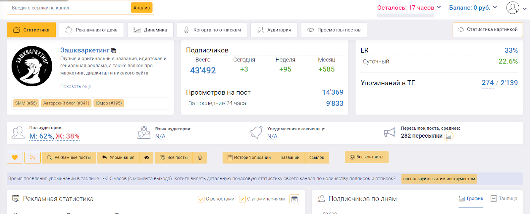Click the copy icon beside Зашкваркетинг
Viewport: 530px width, 214px height.
point(114,51)
